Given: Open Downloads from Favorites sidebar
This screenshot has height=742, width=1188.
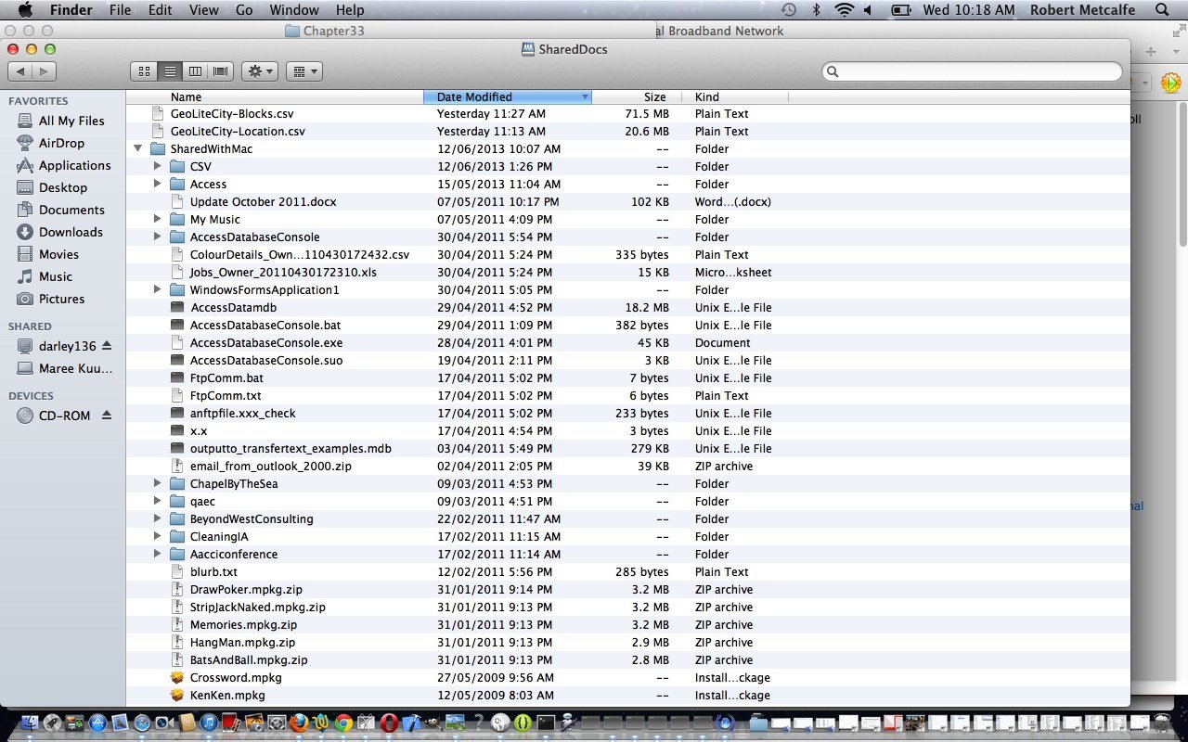Looking at the screenshot, I should 71,232.
